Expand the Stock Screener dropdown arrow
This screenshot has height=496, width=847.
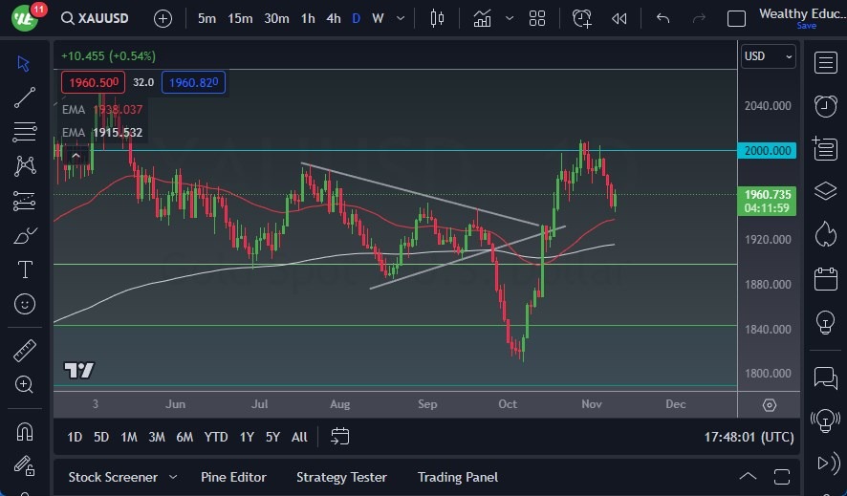click(173, 477)
